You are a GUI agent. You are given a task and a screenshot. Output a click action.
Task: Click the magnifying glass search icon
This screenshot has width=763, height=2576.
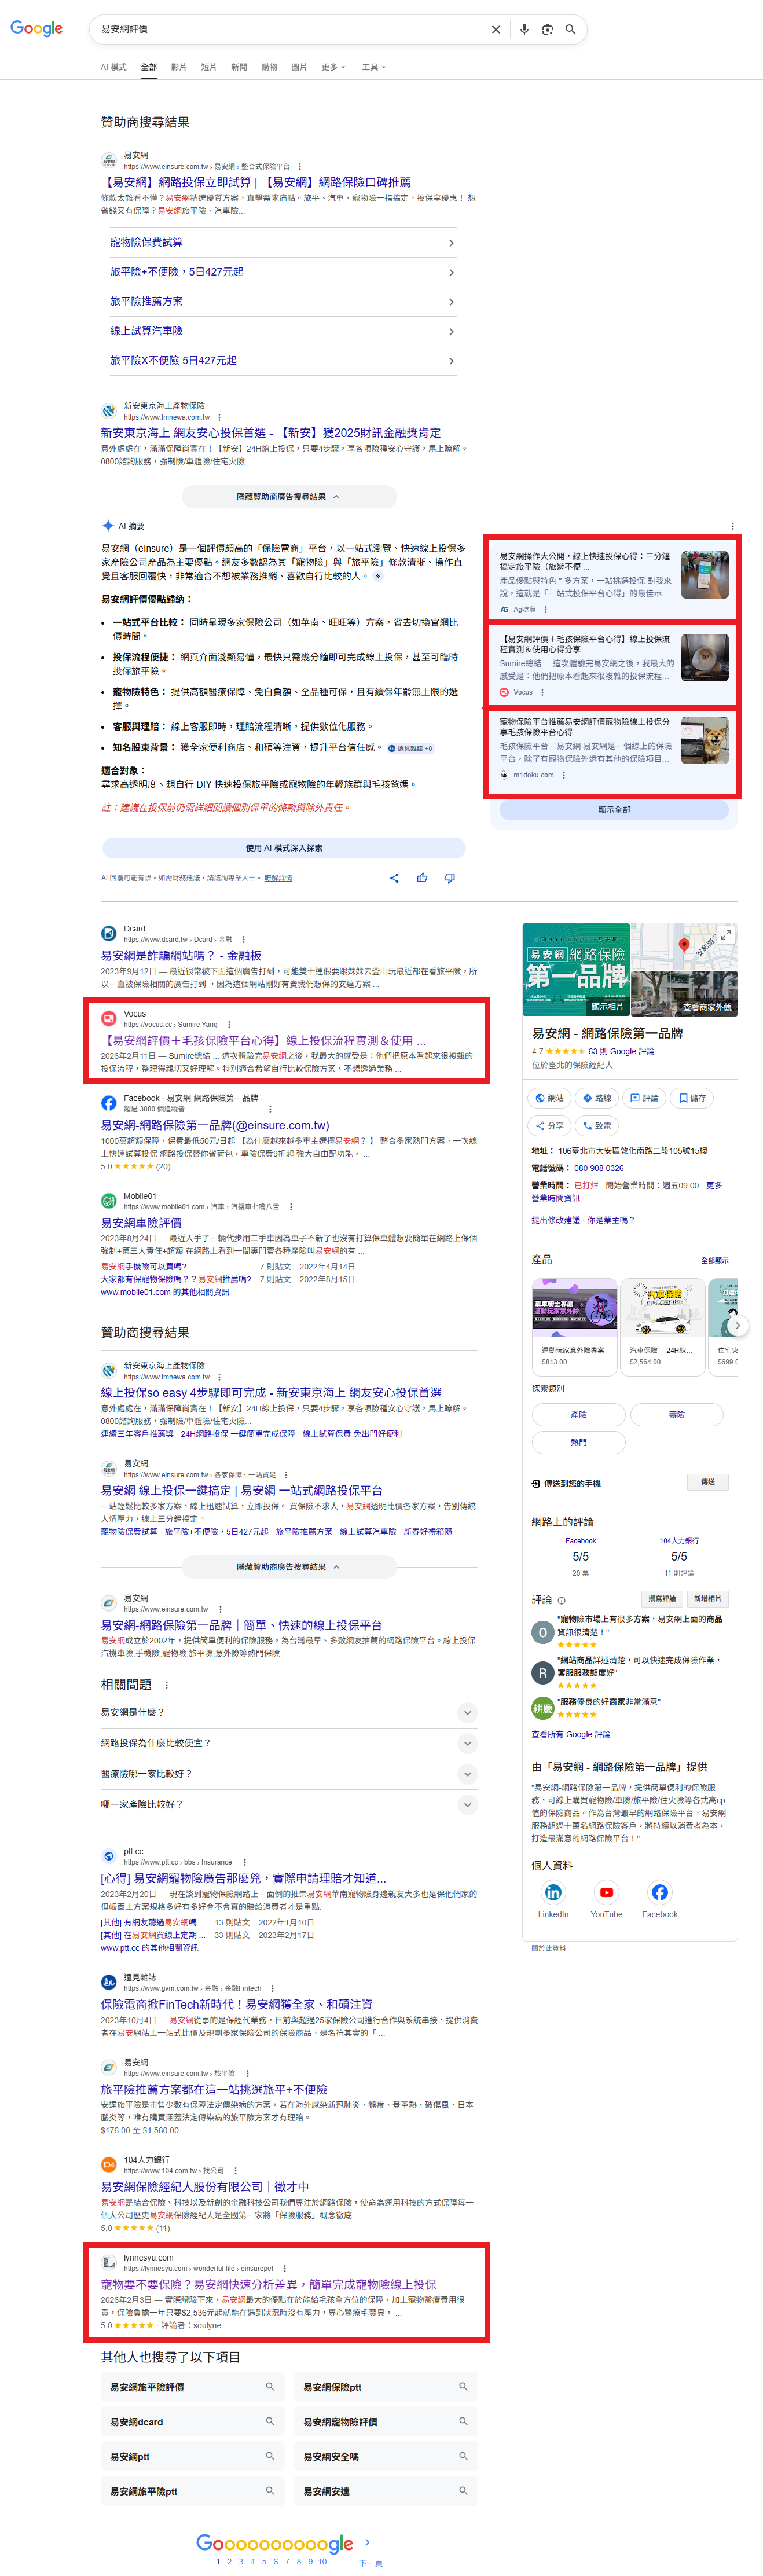(570, 30)
